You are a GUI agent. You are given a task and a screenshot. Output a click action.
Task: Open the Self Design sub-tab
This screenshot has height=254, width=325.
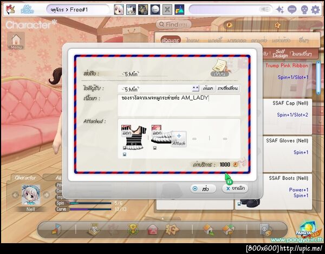coord(280,54)
